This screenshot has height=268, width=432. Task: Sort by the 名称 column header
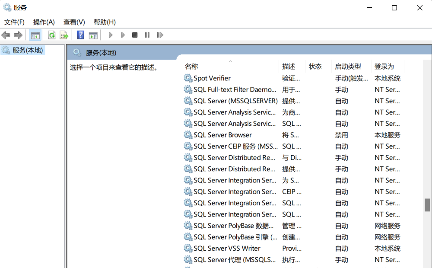[231, 67]
